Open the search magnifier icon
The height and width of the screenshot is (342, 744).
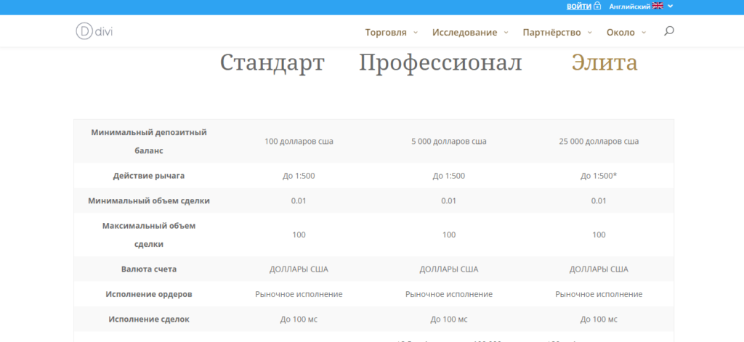pyautogui.click(x=669, y=32)
